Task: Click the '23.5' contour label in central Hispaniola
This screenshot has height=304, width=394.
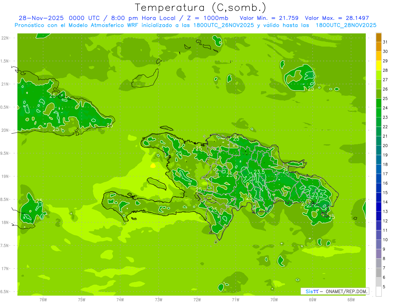Action: point(259,172)
